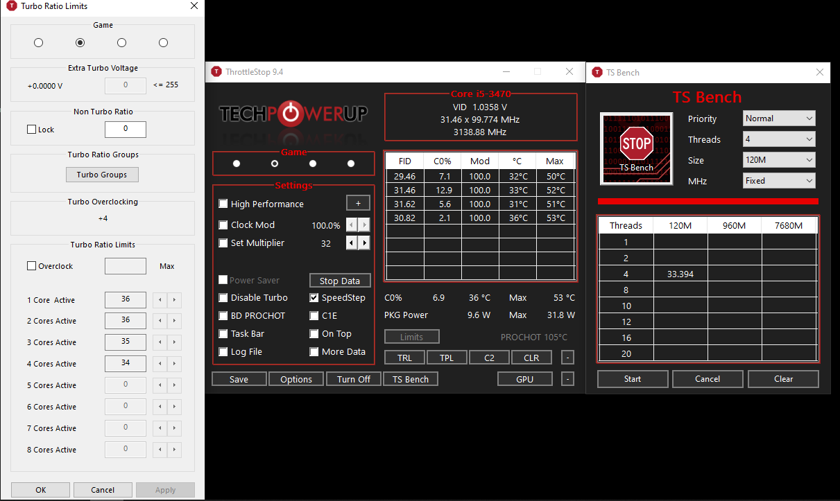Click the 33.394 result cell
Viewport: 840px width, 501px height.
[680, 274]
